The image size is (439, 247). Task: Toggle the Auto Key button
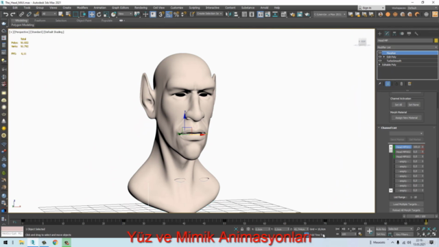381,229
